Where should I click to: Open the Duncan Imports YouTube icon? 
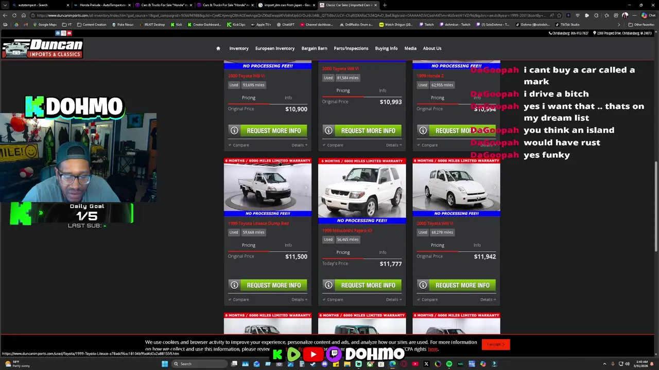pyautogui.click(x=69, y=33)
